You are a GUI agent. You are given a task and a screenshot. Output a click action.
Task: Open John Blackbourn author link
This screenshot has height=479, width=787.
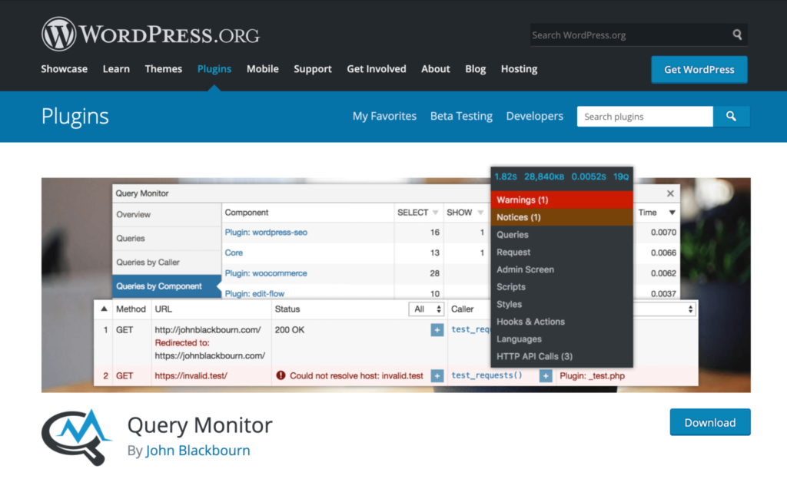[x=198, y=451]
